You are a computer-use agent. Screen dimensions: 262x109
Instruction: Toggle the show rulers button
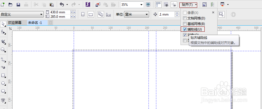coord(158,4)
